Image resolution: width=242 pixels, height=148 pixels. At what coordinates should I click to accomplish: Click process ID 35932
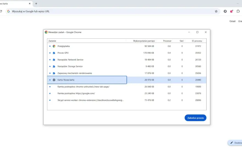[198, 53]
